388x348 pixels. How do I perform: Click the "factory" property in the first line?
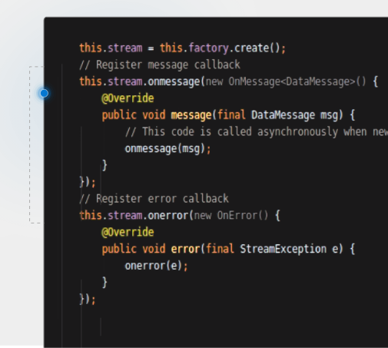[208, 48]
